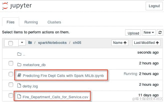Switch to the Running tab
164x102 pixels.
tap(31, 22)
